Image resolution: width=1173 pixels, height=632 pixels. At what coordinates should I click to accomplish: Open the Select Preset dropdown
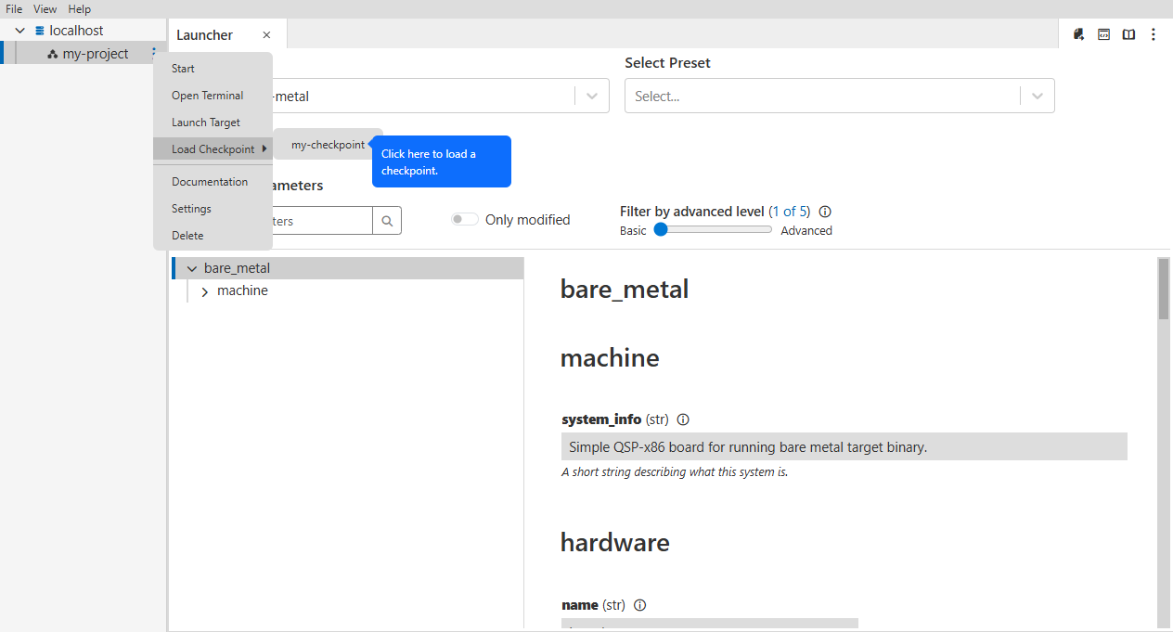840,96
